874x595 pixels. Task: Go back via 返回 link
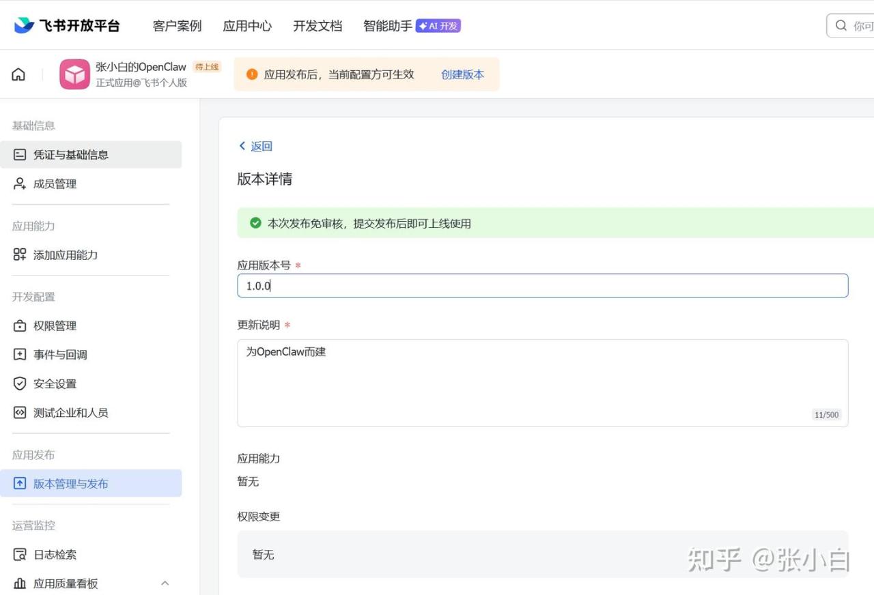point(255,146)
